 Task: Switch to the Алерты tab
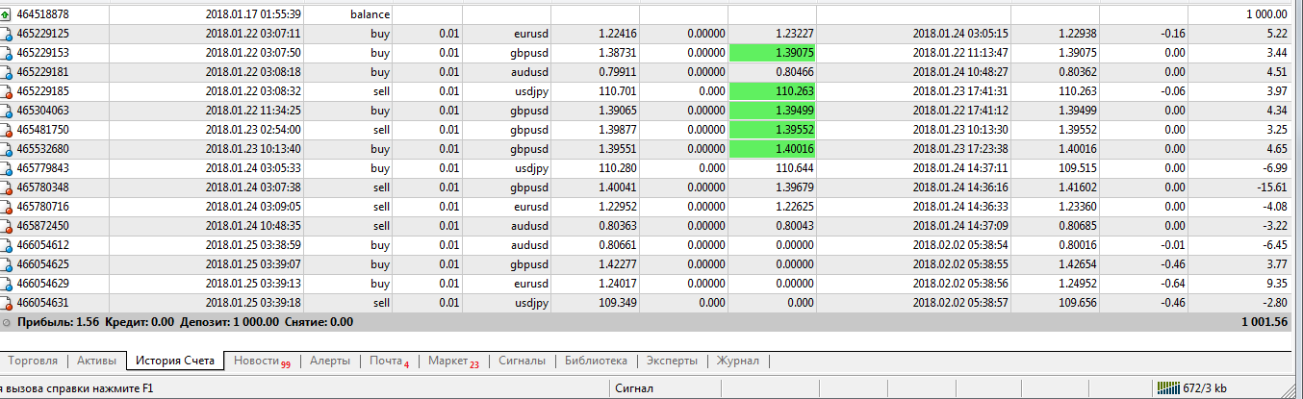click(x=329, y=361)
